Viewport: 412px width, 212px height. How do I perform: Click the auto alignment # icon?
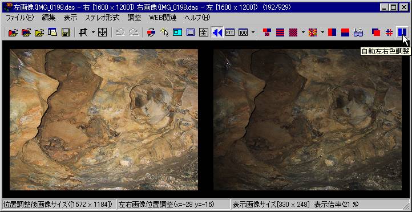coord(389,33)
